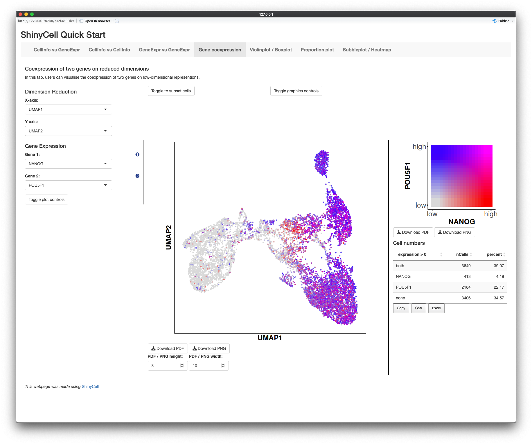
Task: Switch to GeneExpr vs GeneExpr tab
Action: 164,50
